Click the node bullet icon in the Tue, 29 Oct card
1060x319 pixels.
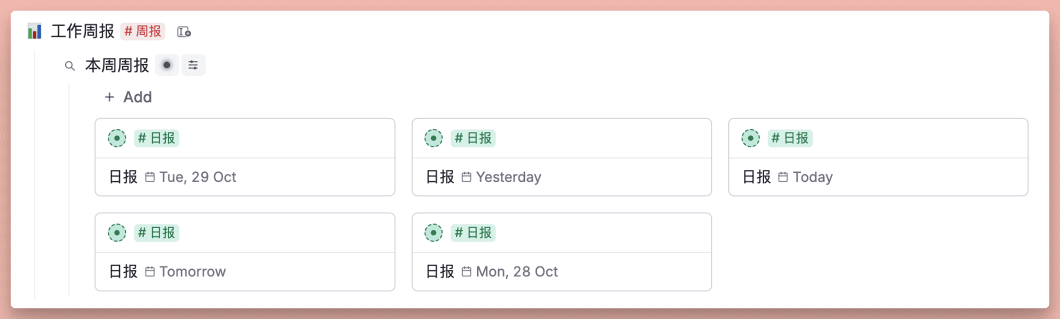[117, 138]
